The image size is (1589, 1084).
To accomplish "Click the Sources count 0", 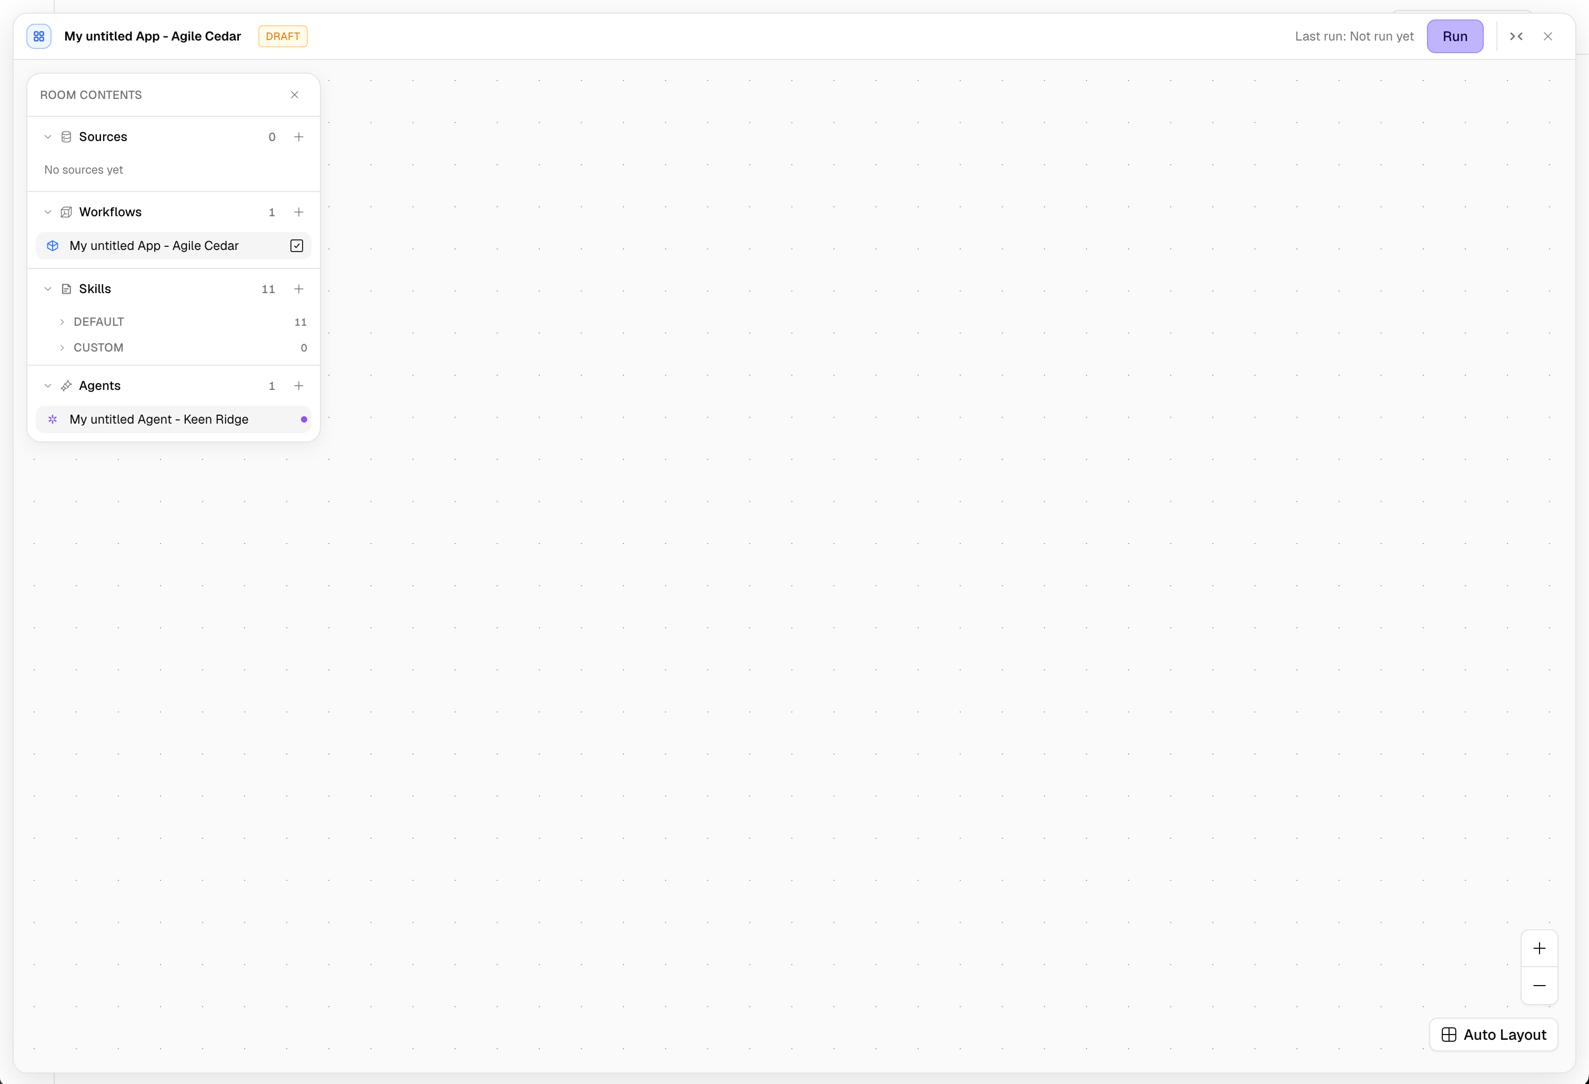I will (x=272, y=137).
